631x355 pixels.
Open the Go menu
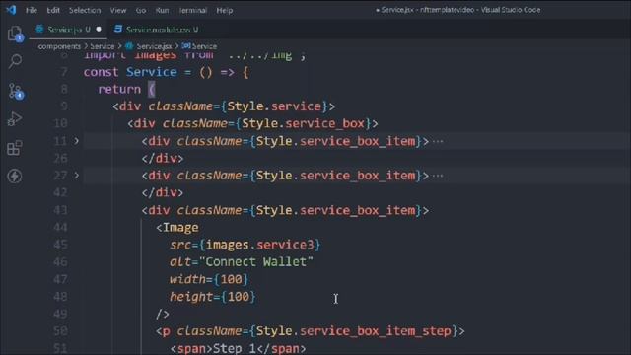click(x=140, y=10)
